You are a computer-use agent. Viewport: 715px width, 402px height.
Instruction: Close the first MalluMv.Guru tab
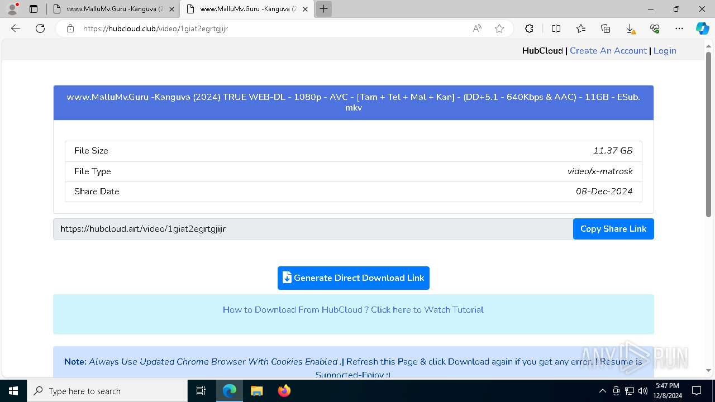pyautogui.click(x=171, y=9)
